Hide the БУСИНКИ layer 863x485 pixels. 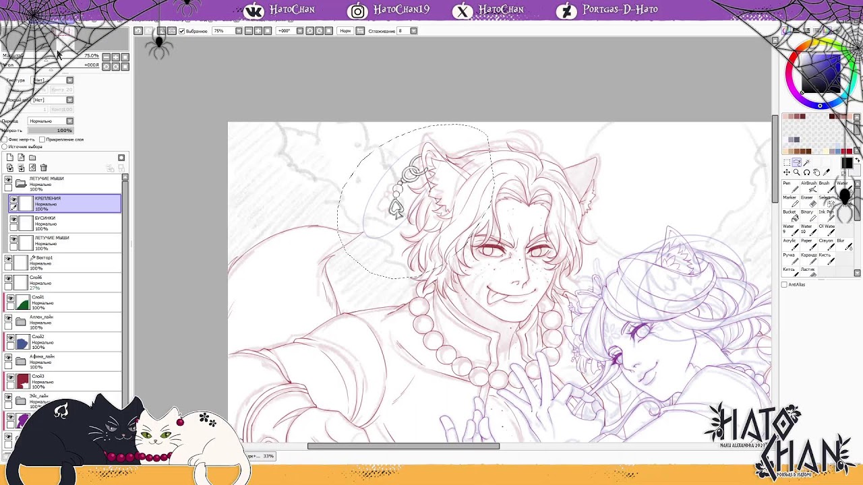pyautogui.click(x=13, y=219)
